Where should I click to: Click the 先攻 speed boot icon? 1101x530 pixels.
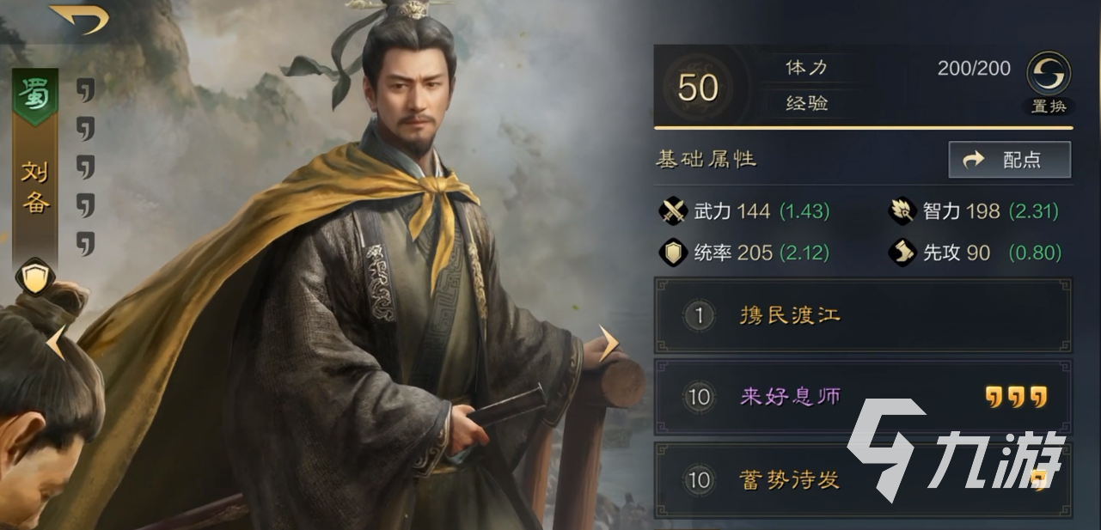coord(902,253)
